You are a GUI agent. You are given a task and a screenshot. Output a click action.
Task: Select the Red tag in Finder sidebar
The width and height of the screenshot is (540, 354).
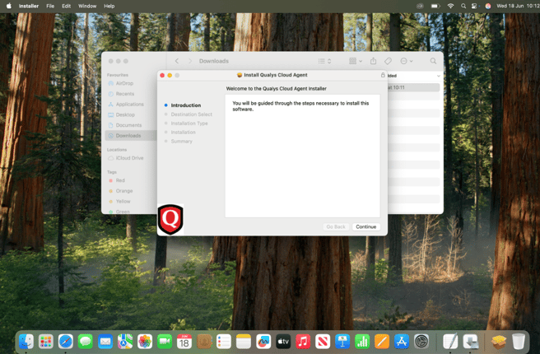(120, 180)
